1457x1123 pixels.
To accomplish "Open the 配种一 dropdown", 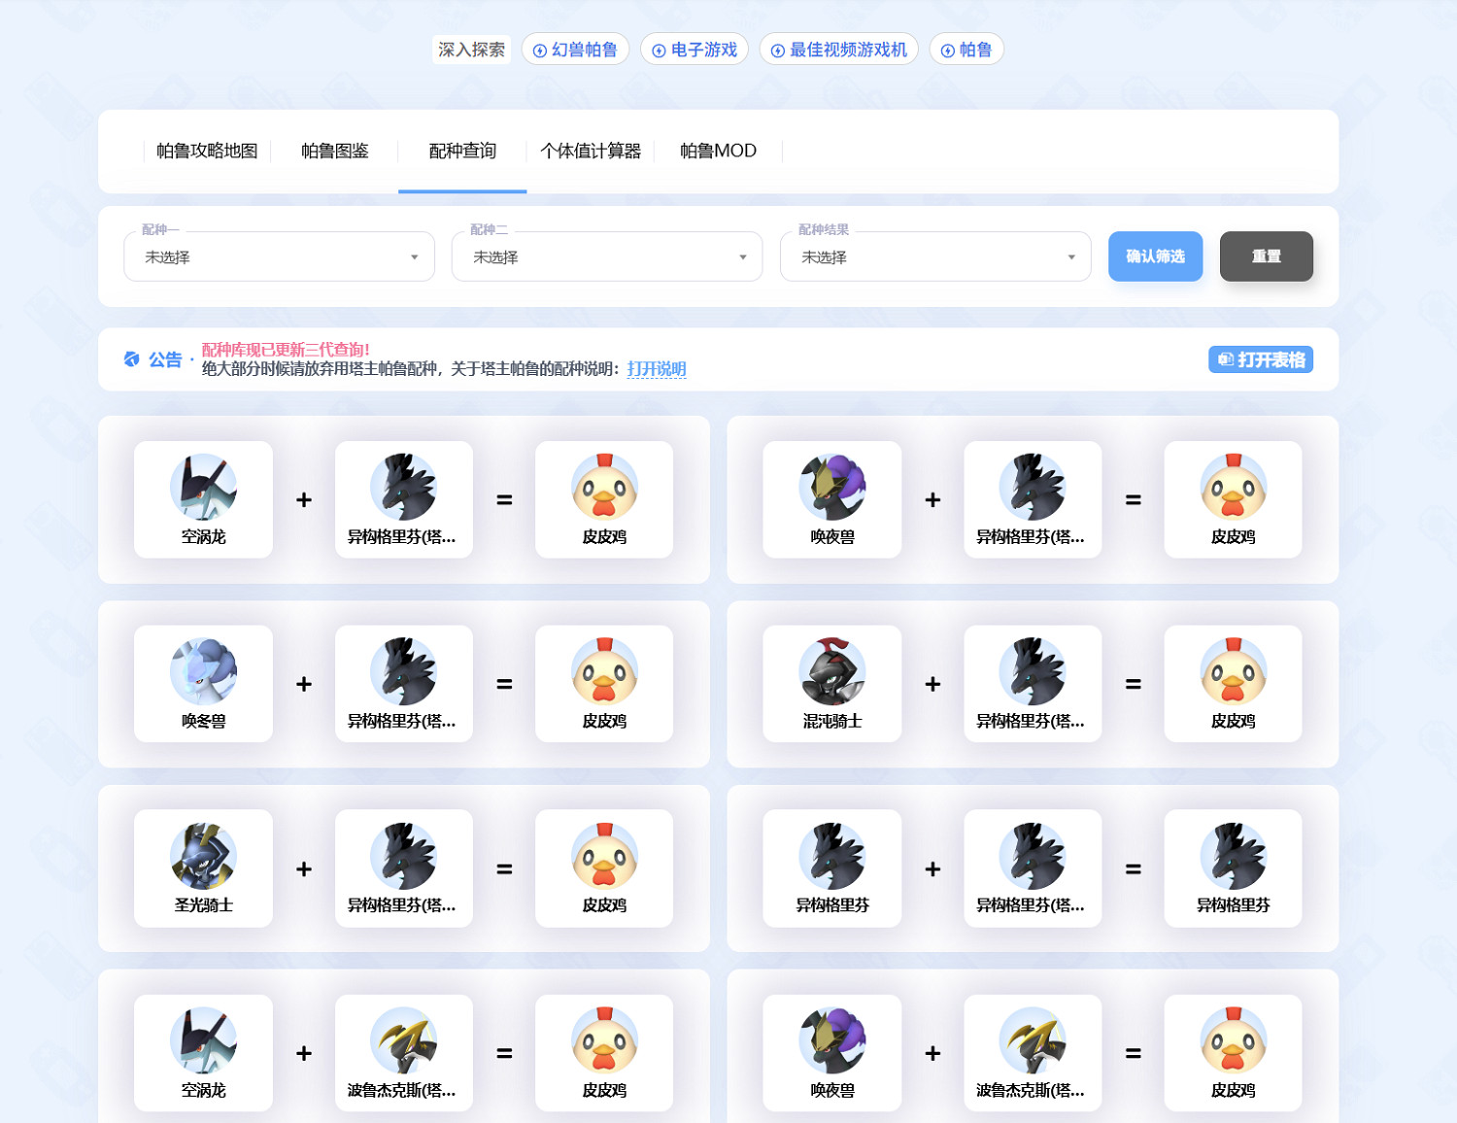I will tap(279, 256).
